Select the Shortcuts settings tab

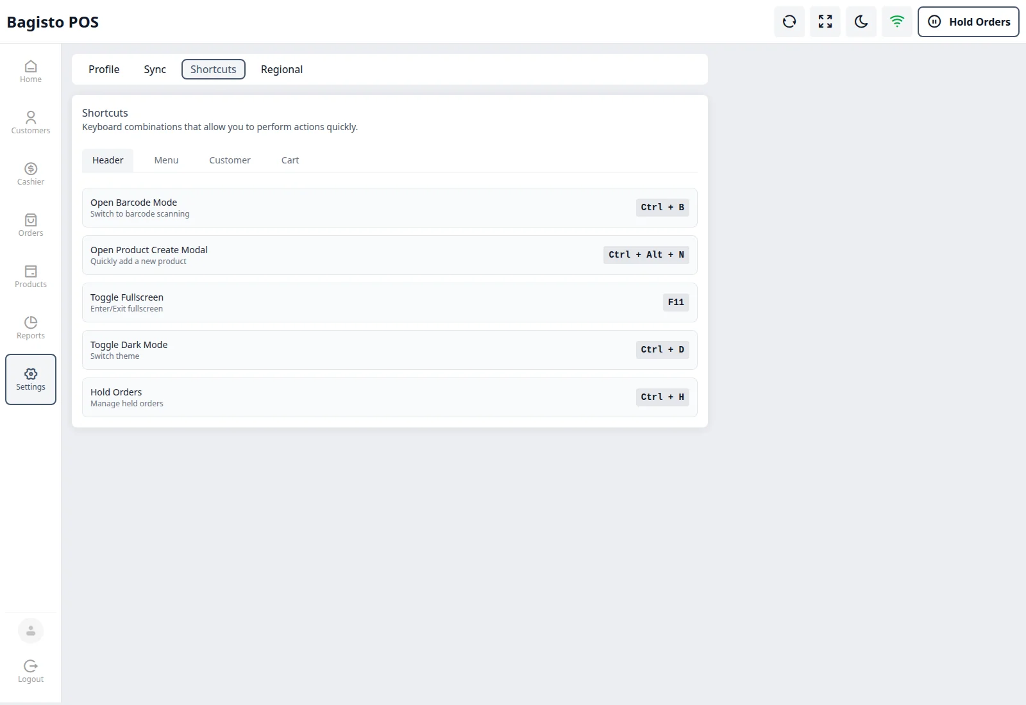click(x=214, y=69)
